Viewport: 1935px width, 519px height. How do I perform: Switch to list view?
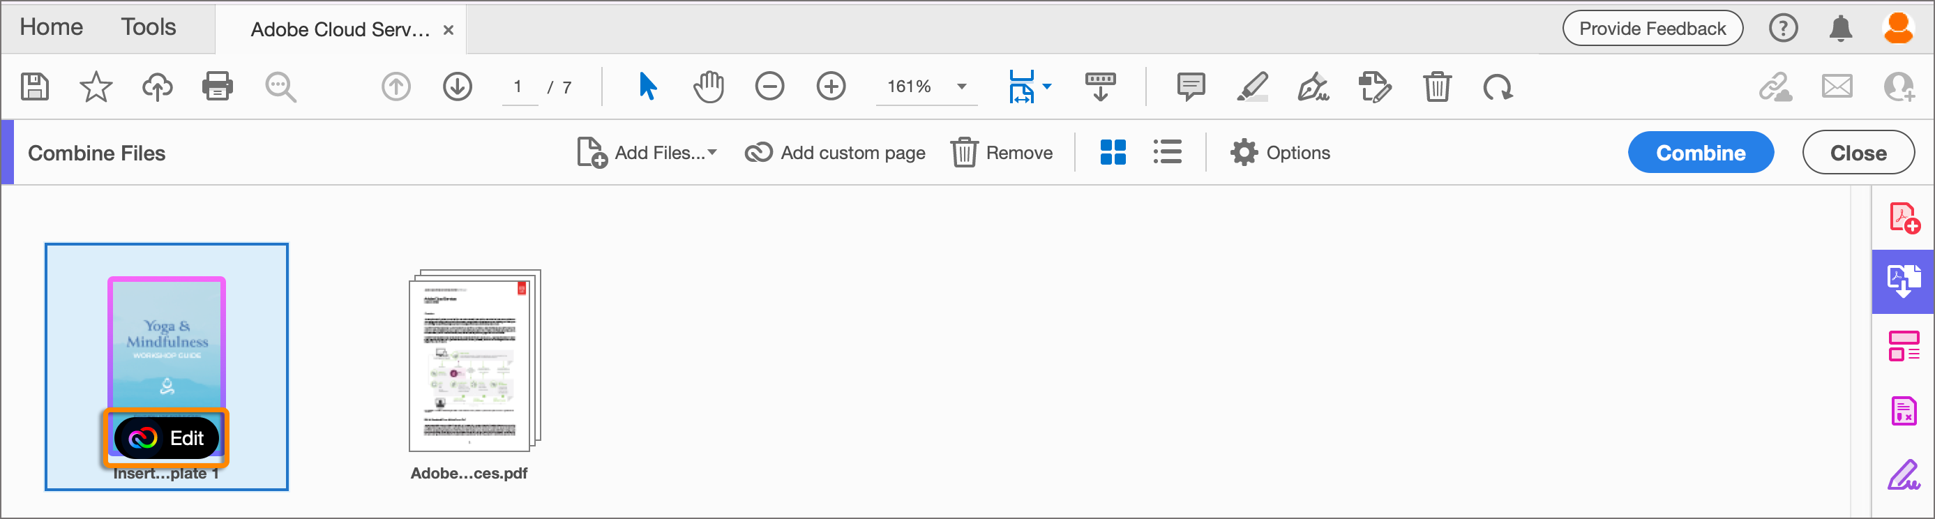click(1167, 153)
